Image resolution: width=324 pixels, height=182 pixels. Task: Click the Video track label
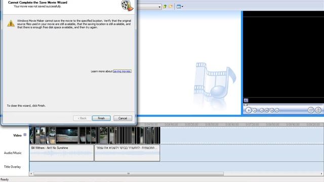point(17,135)
